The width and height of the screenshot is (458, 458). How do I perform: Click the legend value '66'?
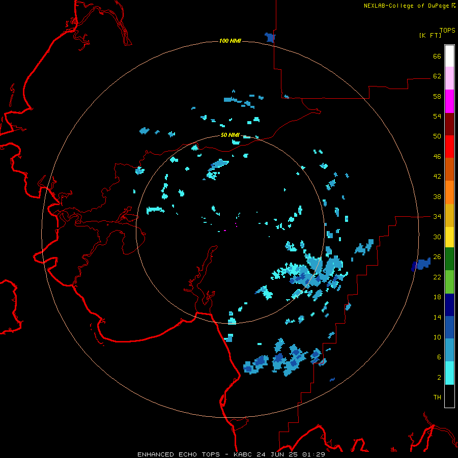tap(437, 56)
